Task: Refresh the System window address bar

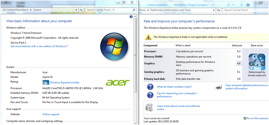Action: click(x=81, y=10)
